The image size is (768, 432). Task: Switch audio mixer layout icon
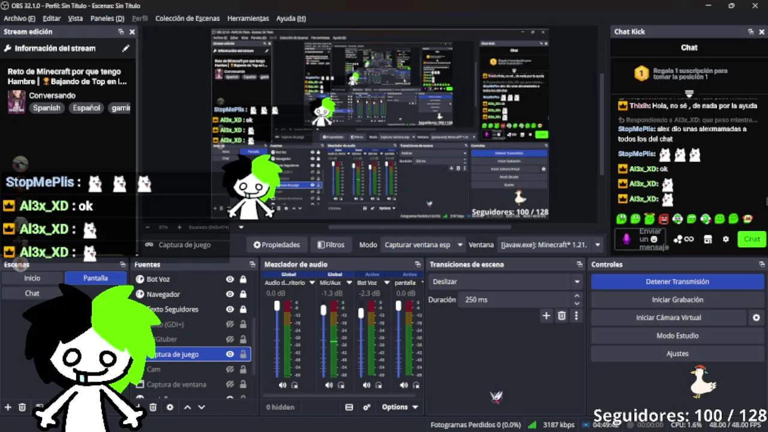point(349,407)
